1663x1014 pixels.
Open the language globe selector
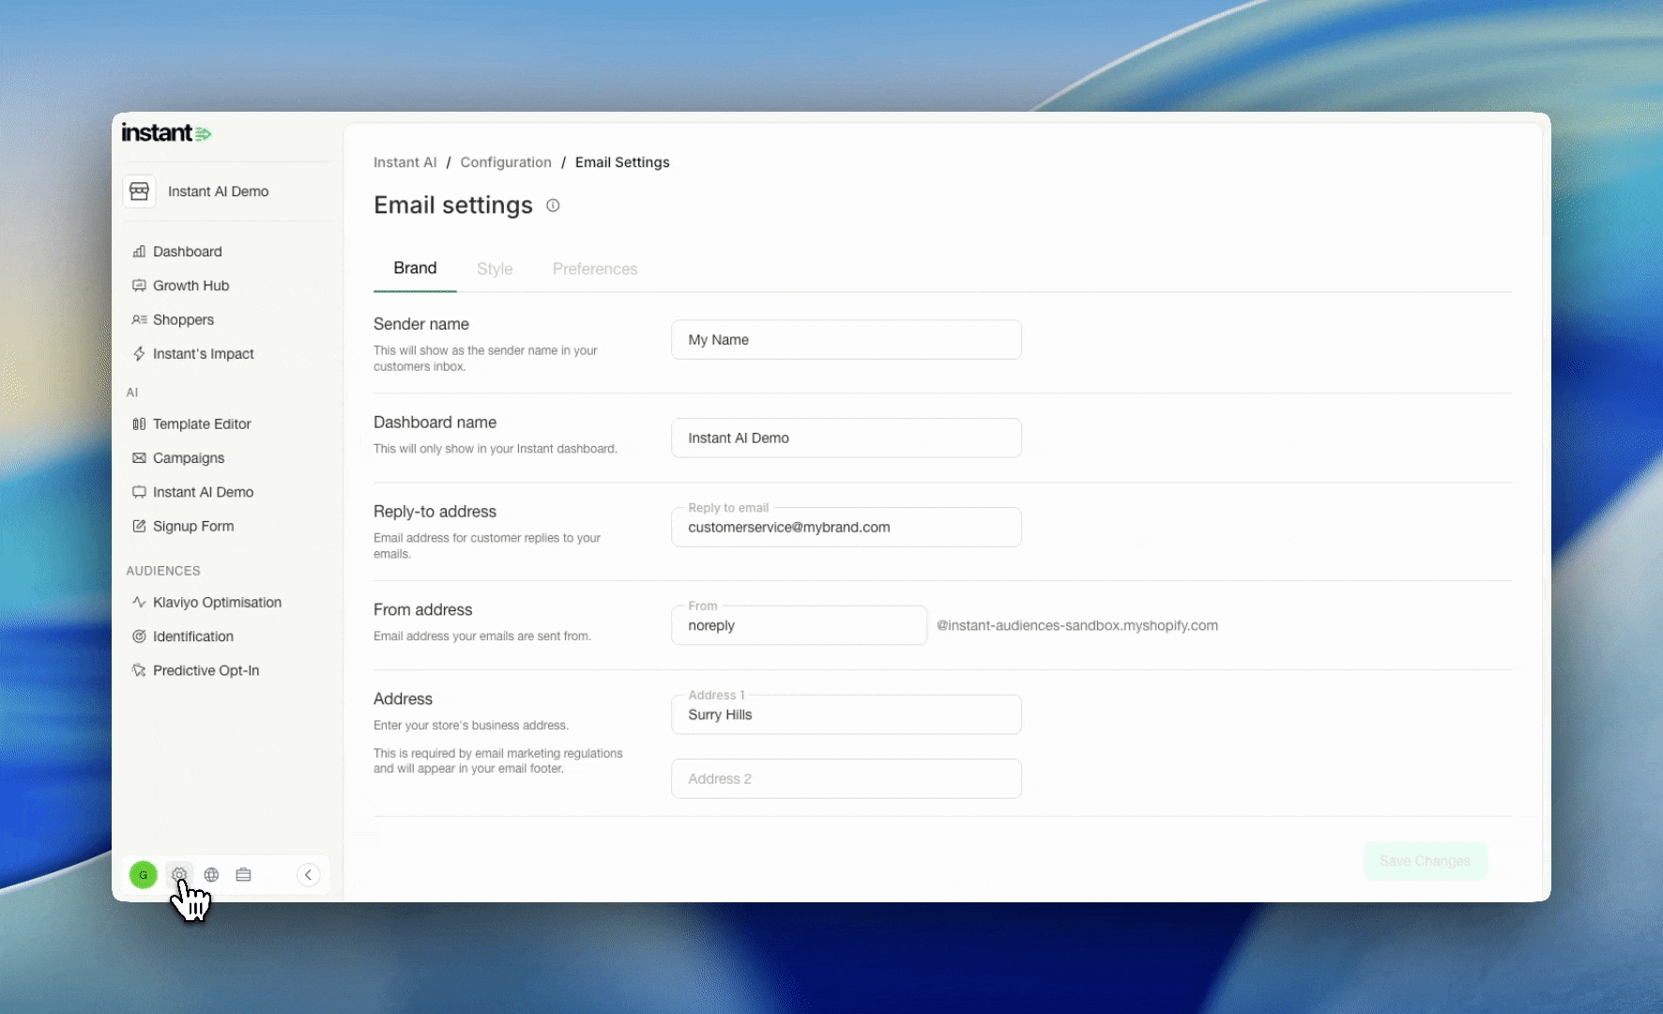211,874
